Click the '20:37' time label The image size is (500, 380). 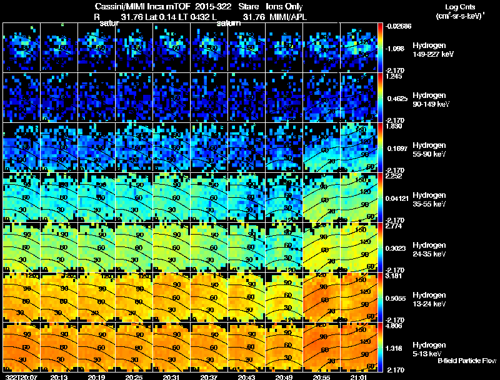(209, 377)
